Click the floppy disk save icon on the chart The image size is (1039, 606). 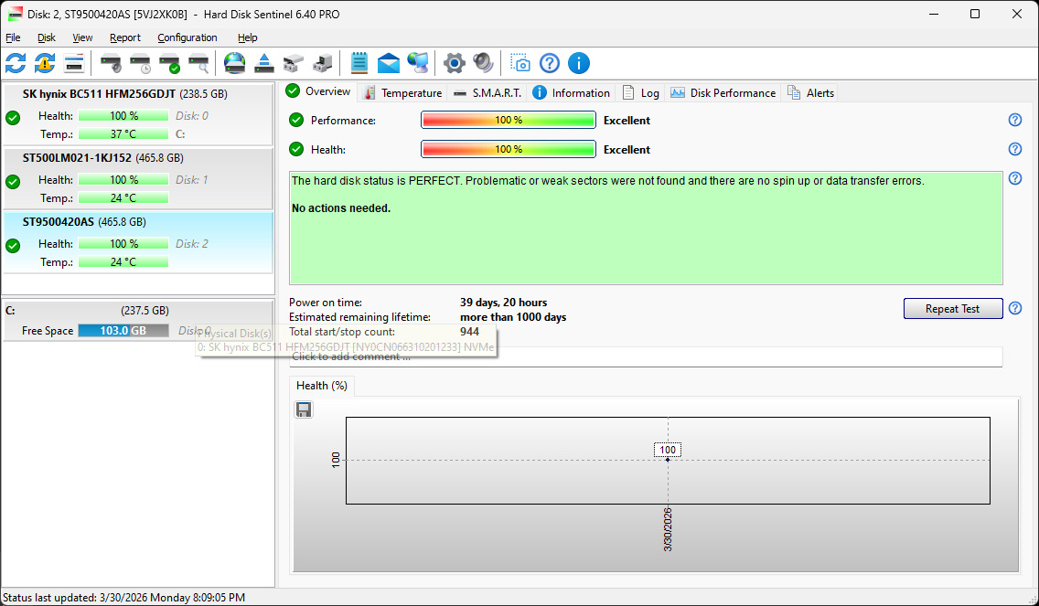(304, 410)
